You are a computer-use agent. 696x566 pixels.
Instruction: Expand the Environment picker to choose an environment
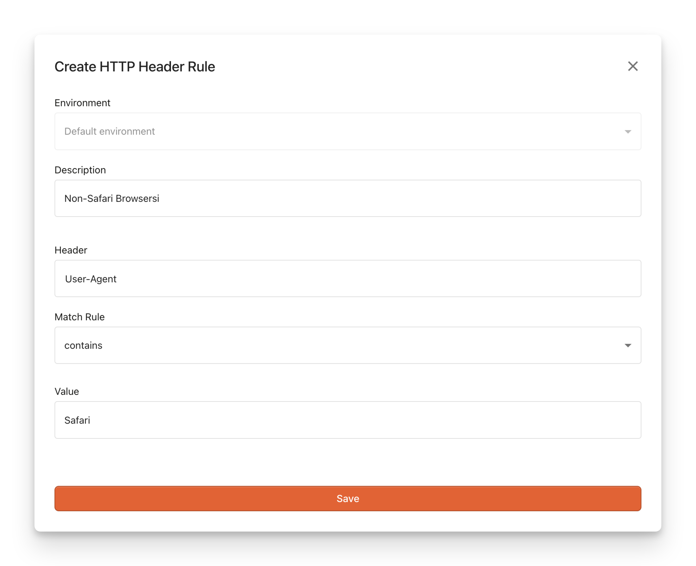click(348, 131)
